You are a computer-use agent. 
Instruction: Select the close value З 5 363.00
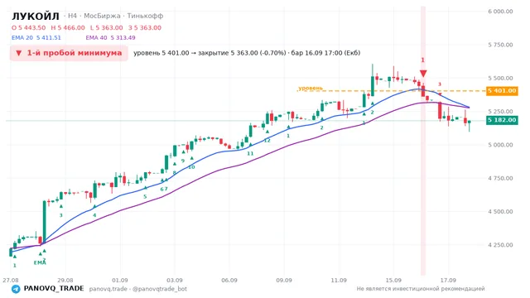click(x=145, y=27)
